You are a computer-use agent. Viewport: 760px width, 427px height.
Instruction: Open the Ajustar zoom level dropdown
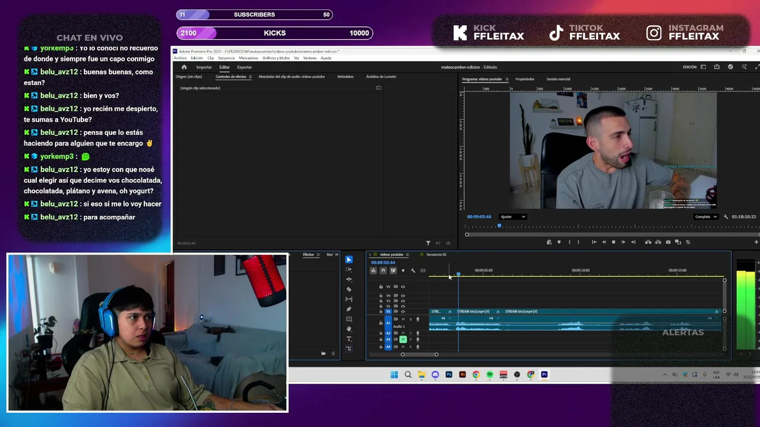pos(513,217)
